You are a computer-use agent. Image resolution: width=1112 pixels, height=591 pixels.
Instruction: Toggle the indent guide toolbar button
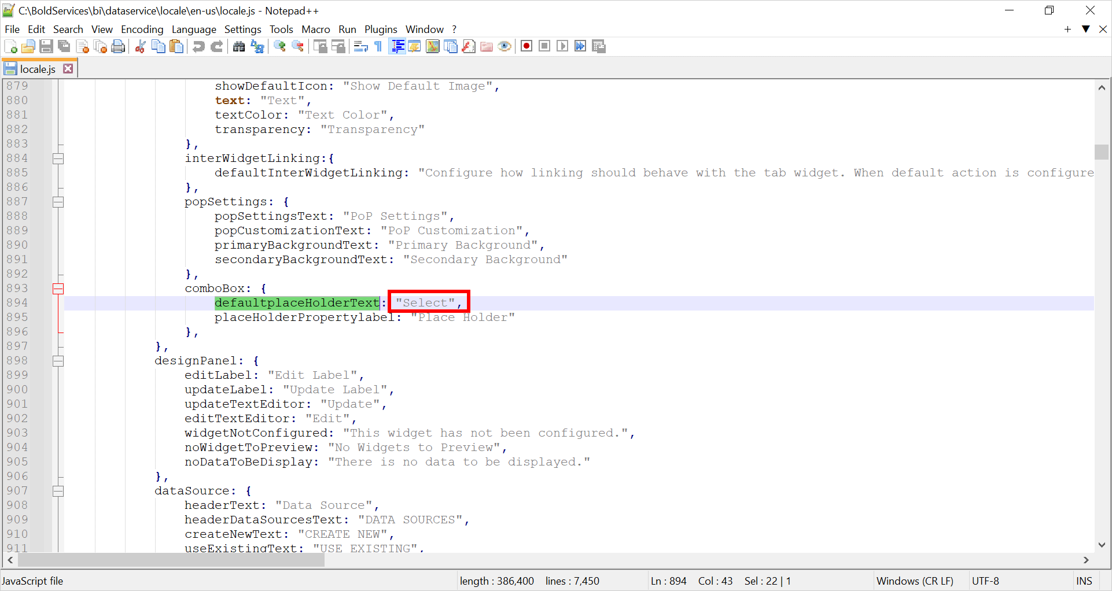[397, 47]
